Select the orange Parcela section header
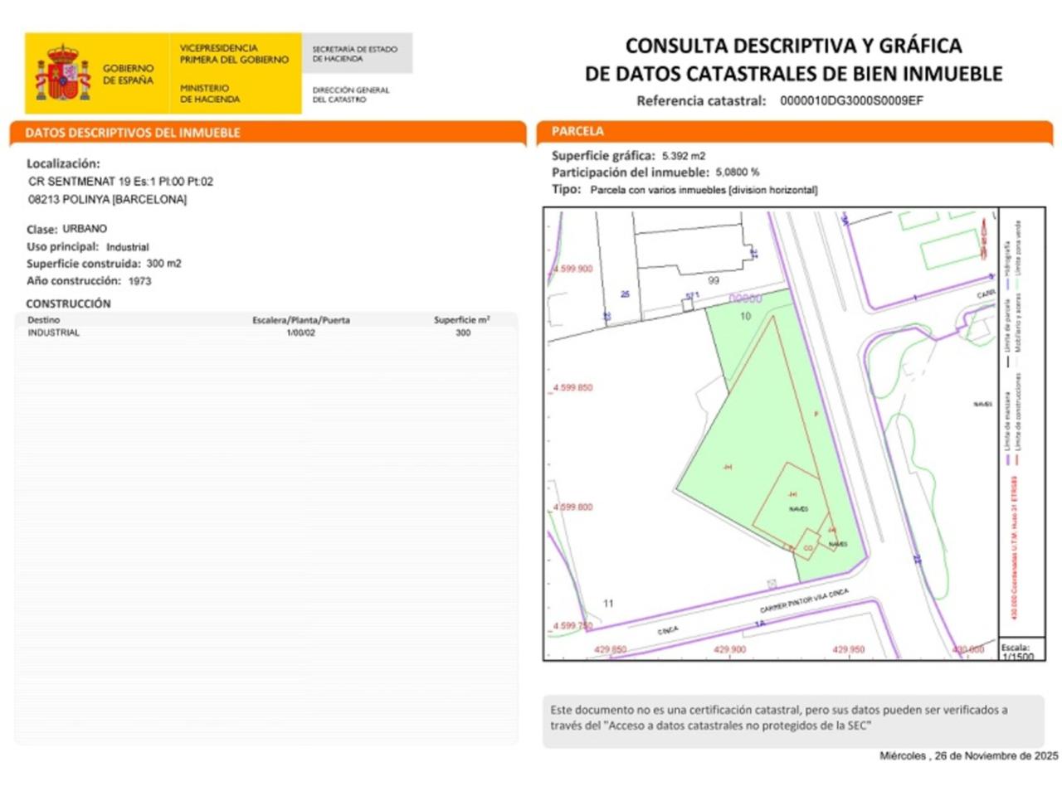 [x=578, y=131]
